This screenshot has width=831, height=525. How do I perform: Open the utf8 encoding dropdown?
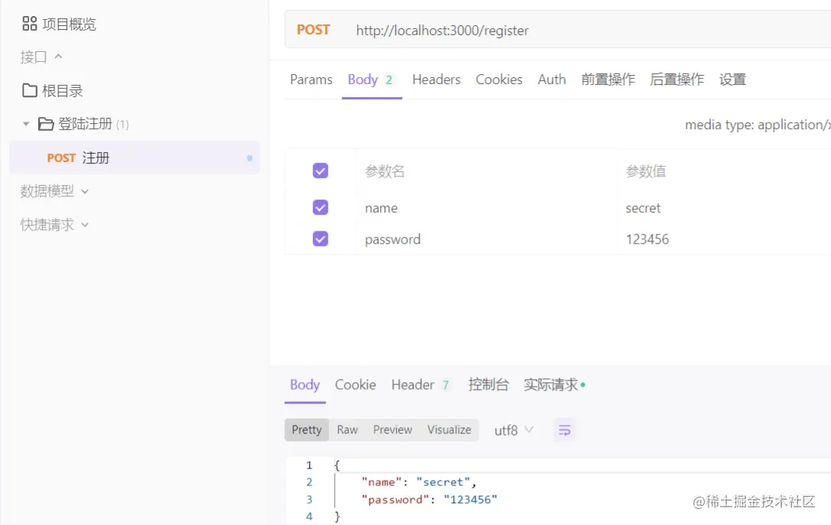tap(514, 430)
